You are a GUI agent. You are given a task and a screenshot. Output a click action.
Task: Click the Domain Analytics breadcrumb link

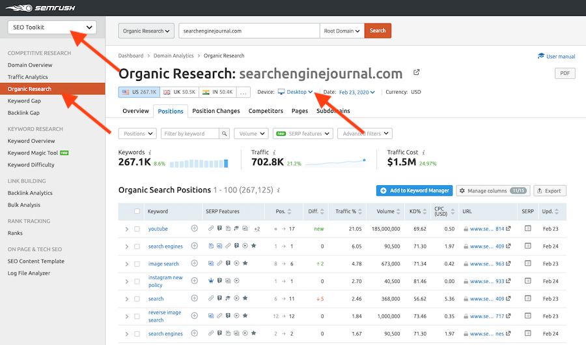[x=173, y=55]
